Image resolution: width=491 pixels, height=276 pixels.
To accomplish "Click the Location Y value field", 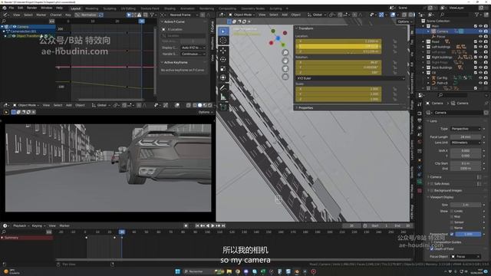I will [338, 46].
